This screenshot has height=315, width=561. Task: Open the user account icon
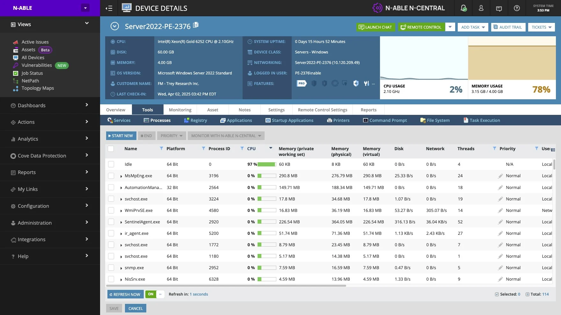[481, 8]
